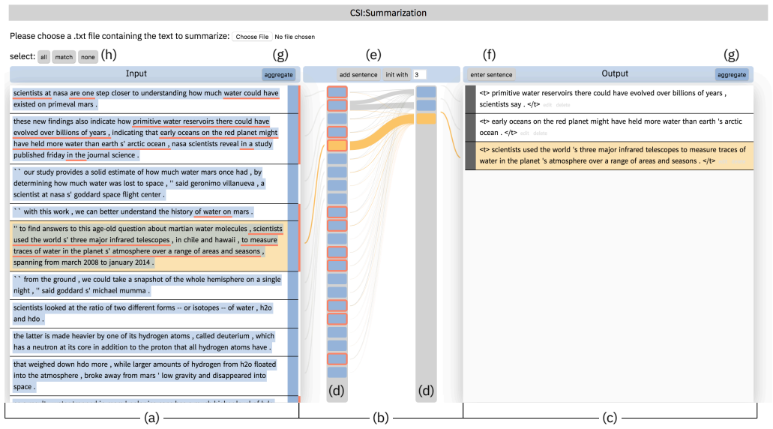Click the Choose File button

pyautogui.click(x=252, y=37)
